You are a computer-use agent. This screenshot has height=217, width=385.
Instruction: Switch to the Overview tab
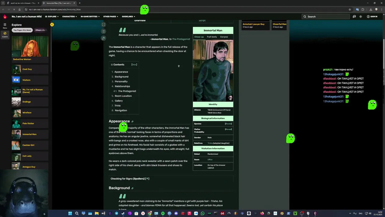(140, 20)
